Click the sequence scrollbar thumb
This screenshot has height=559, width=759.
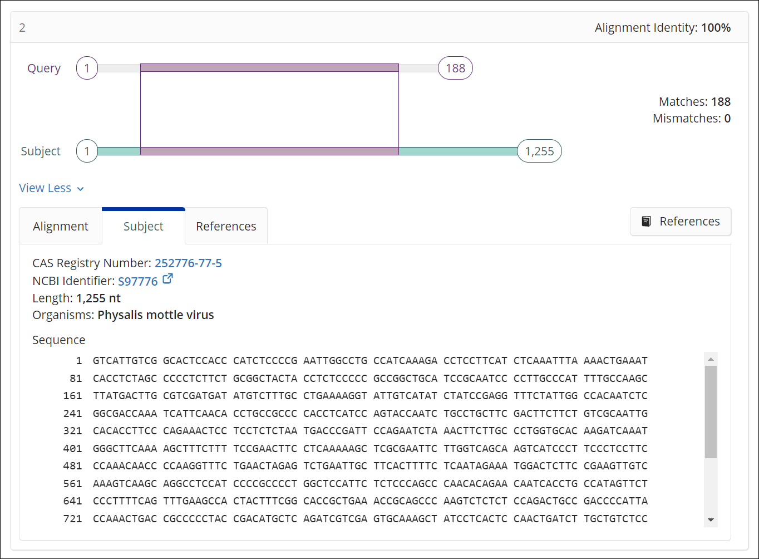711,412
